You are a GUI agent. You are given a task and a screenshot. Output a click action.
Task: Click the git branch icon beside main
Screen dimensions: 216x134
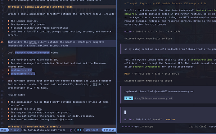click(11, 130)
